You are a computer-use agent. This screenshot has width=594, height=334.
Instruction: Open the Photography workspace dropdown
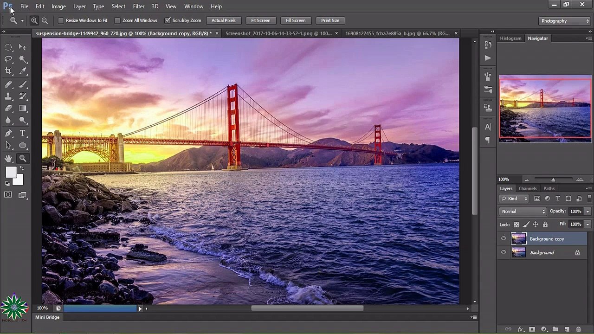(x=565, y=21)
